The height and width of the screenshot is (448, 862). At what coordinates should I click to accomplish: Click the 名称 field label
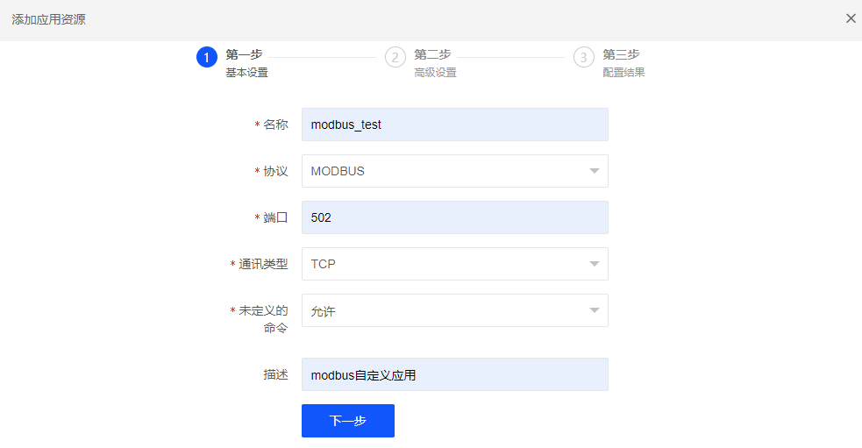tap(275, 124)
